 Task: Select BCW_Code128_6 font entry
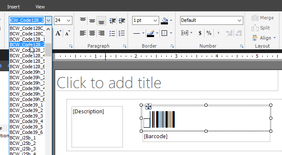coord(27,67)
